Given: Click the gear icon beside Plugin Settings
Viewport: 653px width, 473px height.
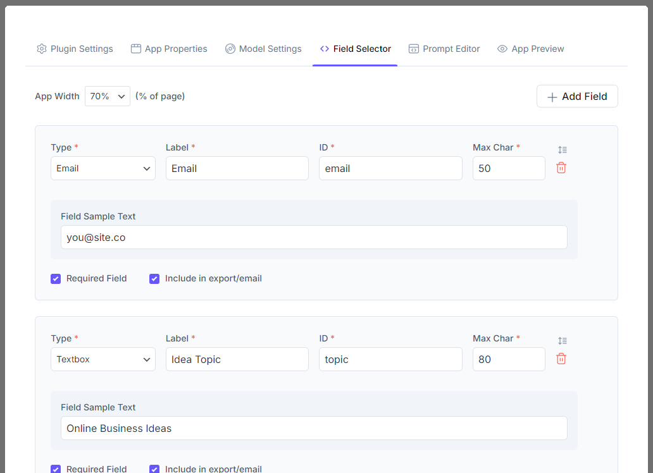Looking at the screenshot, I should click(41, 48).
